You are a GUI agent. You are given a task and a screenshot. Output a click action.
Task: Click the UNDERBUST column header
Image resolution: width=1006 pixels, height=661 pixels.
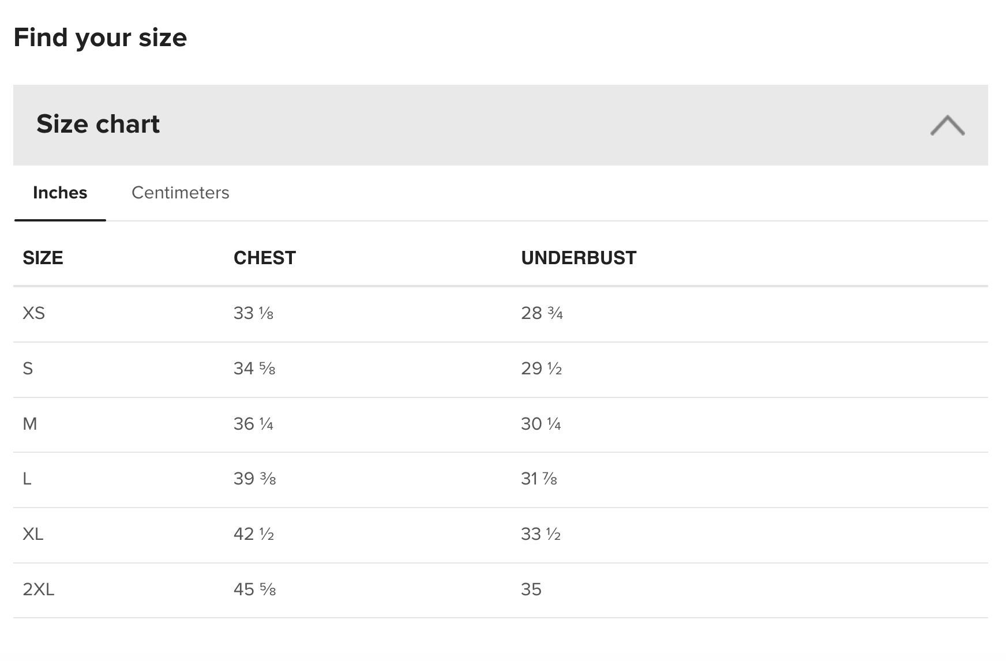579,258
